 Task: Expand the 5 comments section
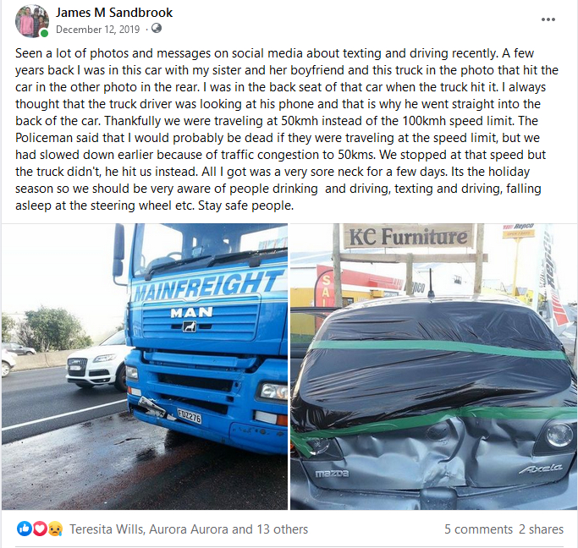click(478, 529)
